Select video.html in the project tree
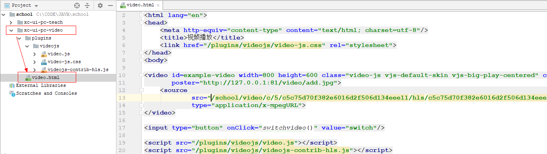Image resolution: width=547 pixels, height=154 pixels. tap(46, 77)
